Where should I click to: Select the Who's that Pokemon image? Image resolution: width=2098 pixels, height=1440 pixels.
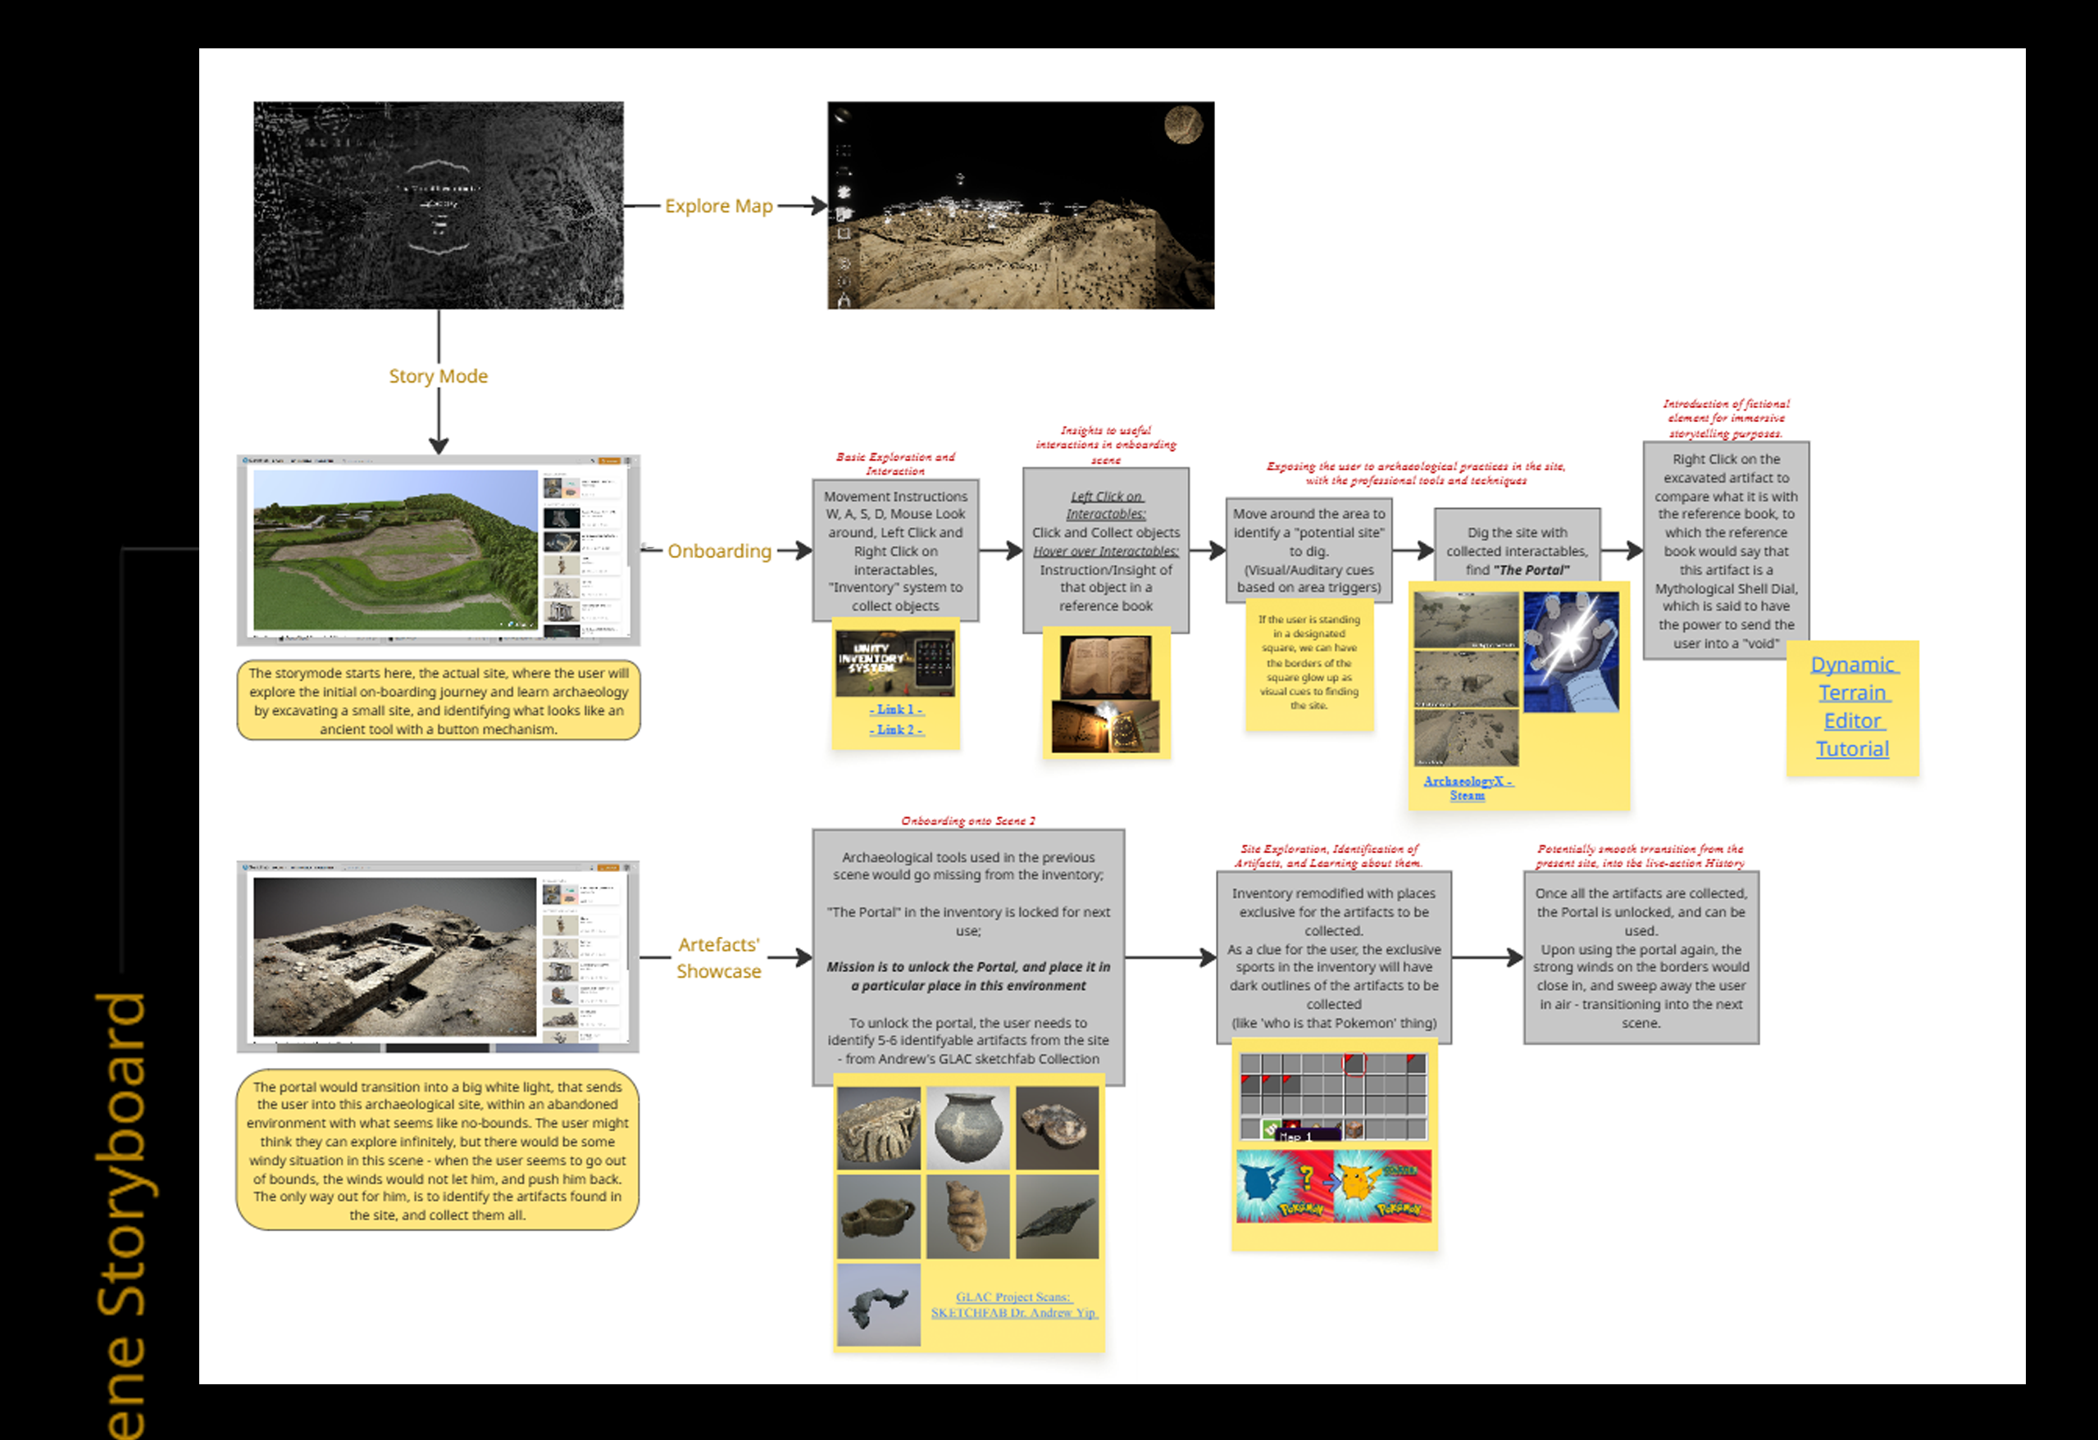(x=1333, y=1186)
